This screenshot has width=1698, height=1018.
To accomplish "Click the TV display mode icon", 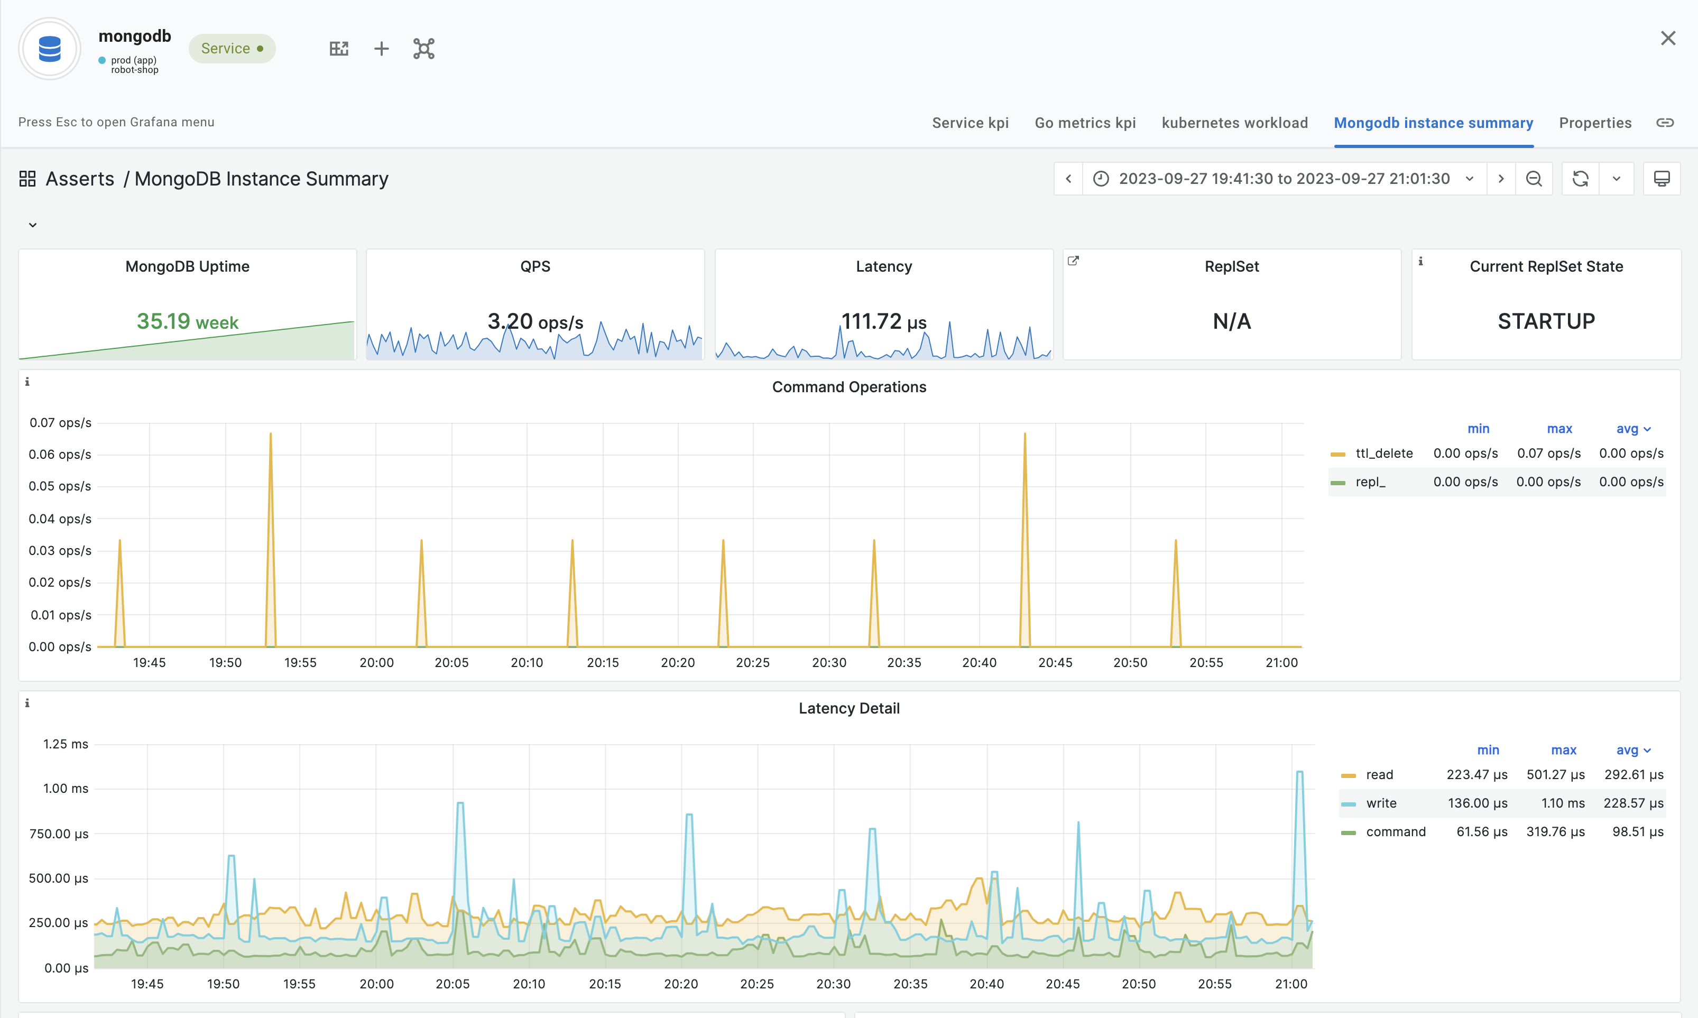I will pos(1662,179).
